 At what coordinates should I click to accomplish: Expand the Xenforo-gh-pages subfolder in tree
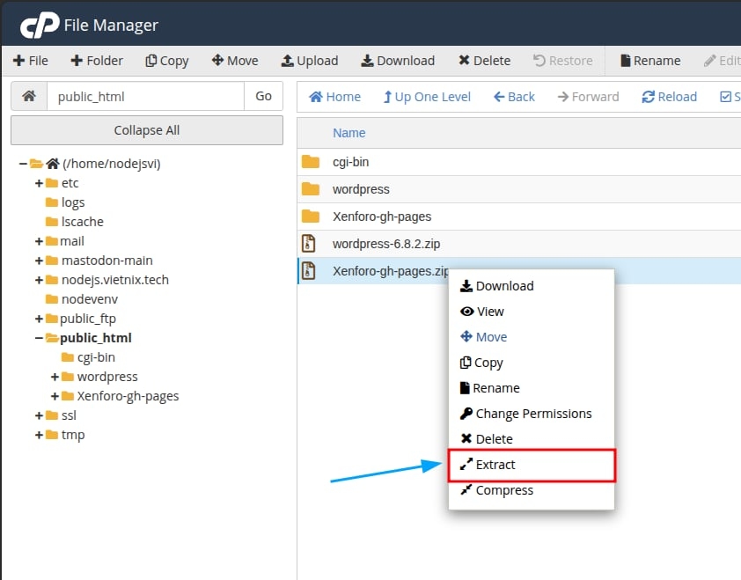tap(55, 396)
